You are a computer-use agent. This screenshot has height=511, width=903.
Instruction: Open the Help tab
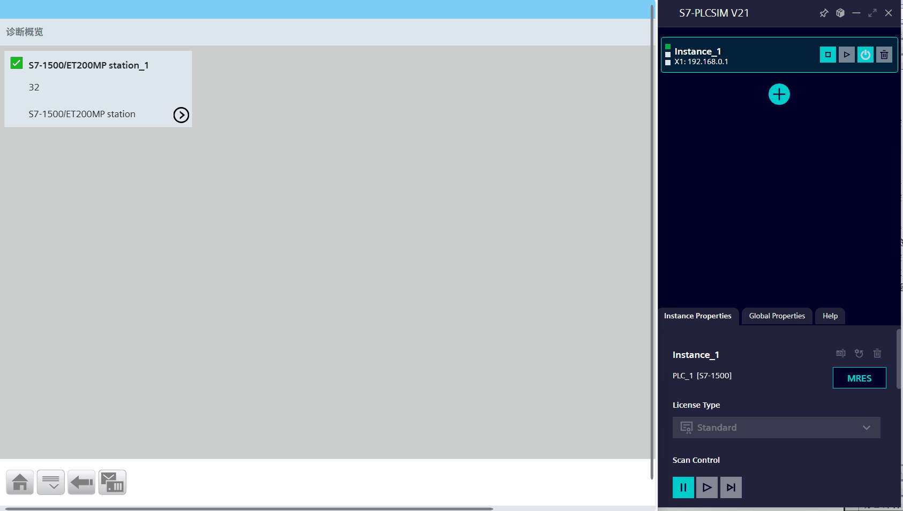(x=830, y=316)
